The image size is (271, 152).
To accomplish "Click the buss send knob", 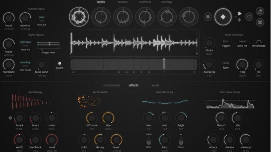I will tap(42, 64).
